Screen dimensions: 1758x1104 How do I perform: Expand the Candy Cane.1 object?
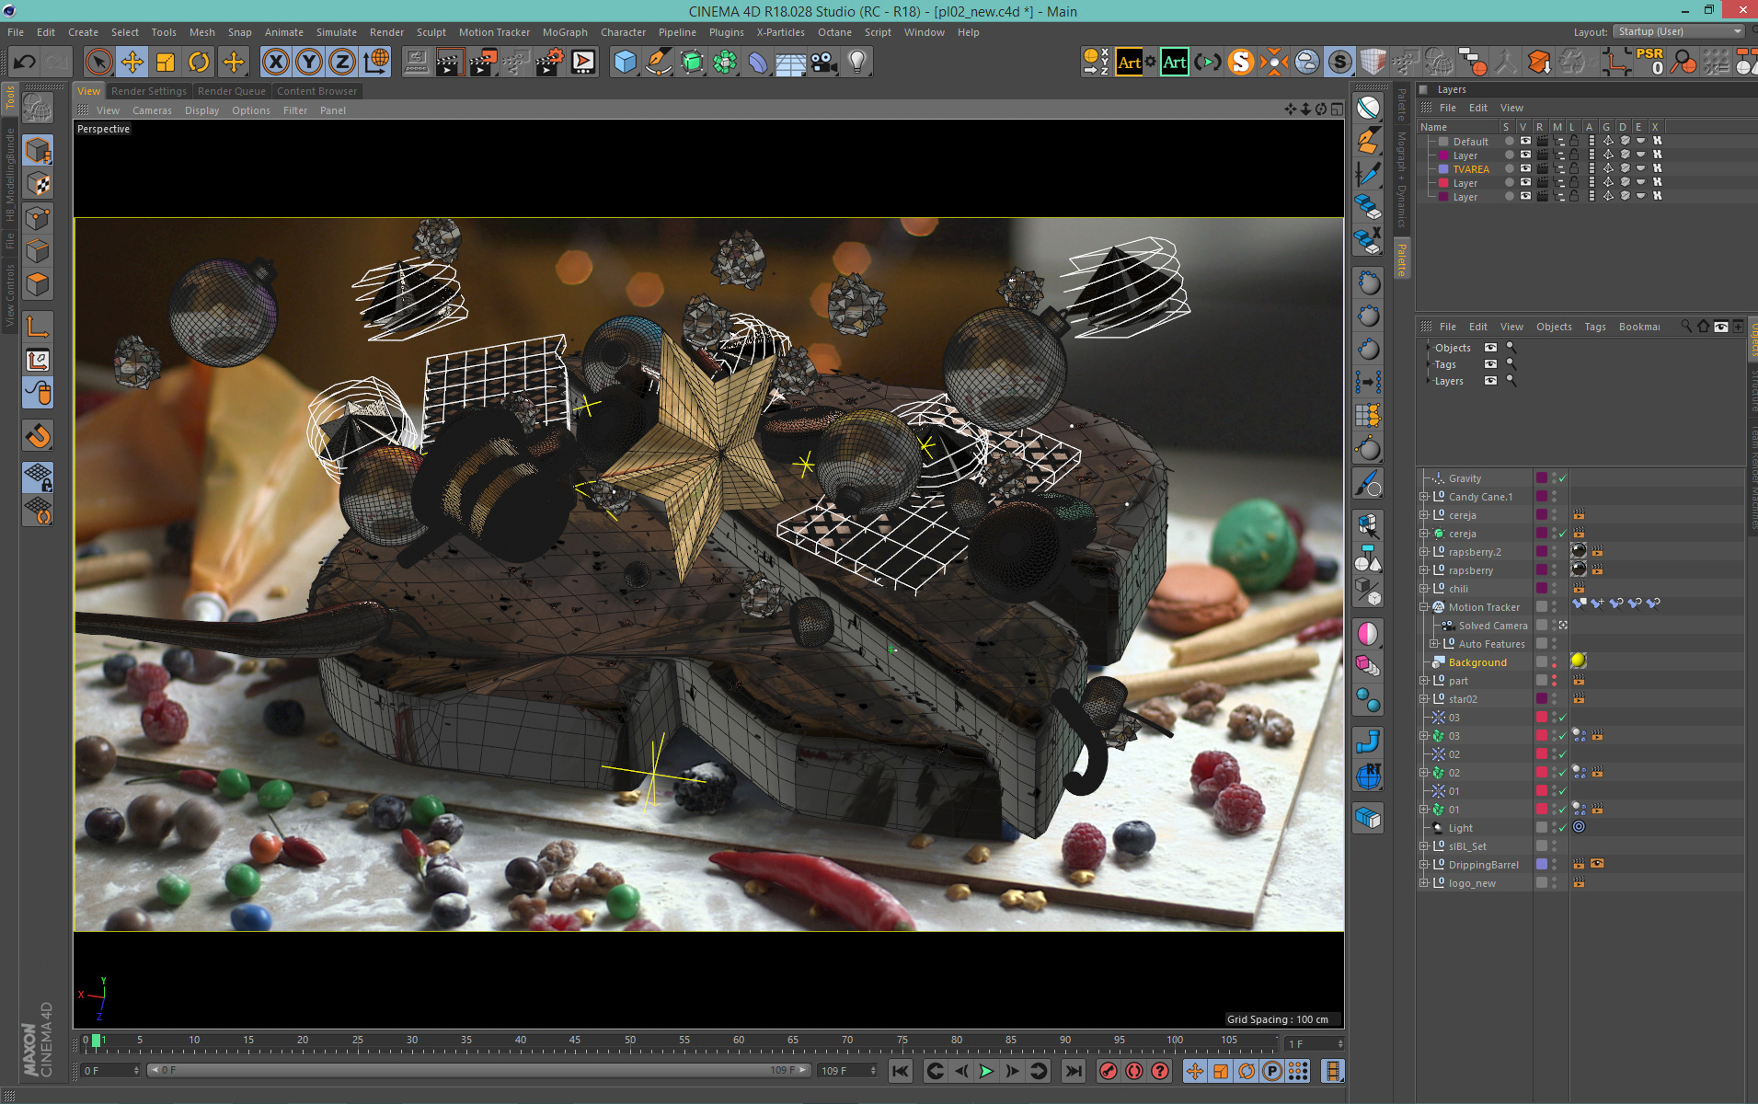click(x=1424, y=497)
